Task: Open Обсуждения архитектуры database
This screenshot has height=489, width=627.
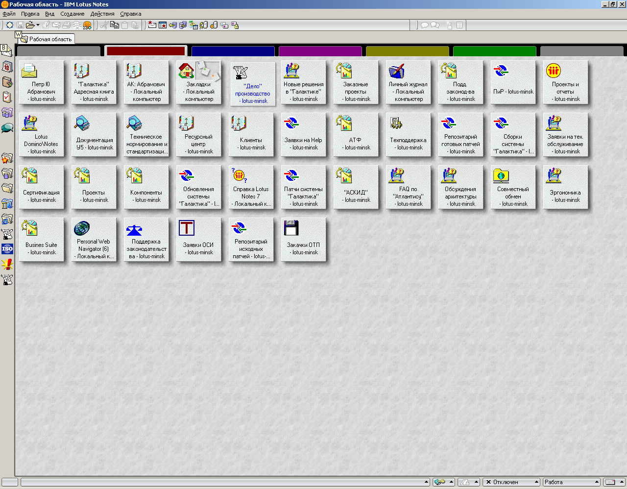Action: [461, 187]
